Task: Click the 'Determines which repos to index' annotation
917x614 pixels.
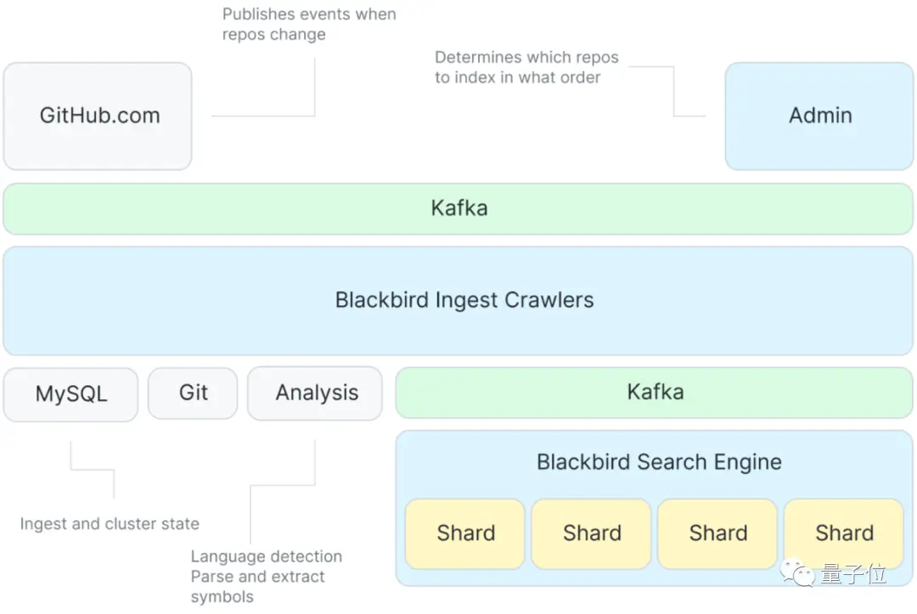Action: click(526, 67)
